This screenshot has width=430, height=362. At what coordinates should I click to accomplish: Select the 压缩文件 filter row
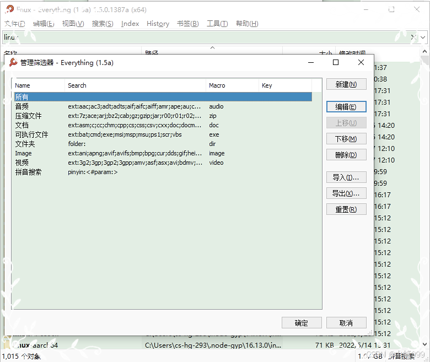pos(163,116)
